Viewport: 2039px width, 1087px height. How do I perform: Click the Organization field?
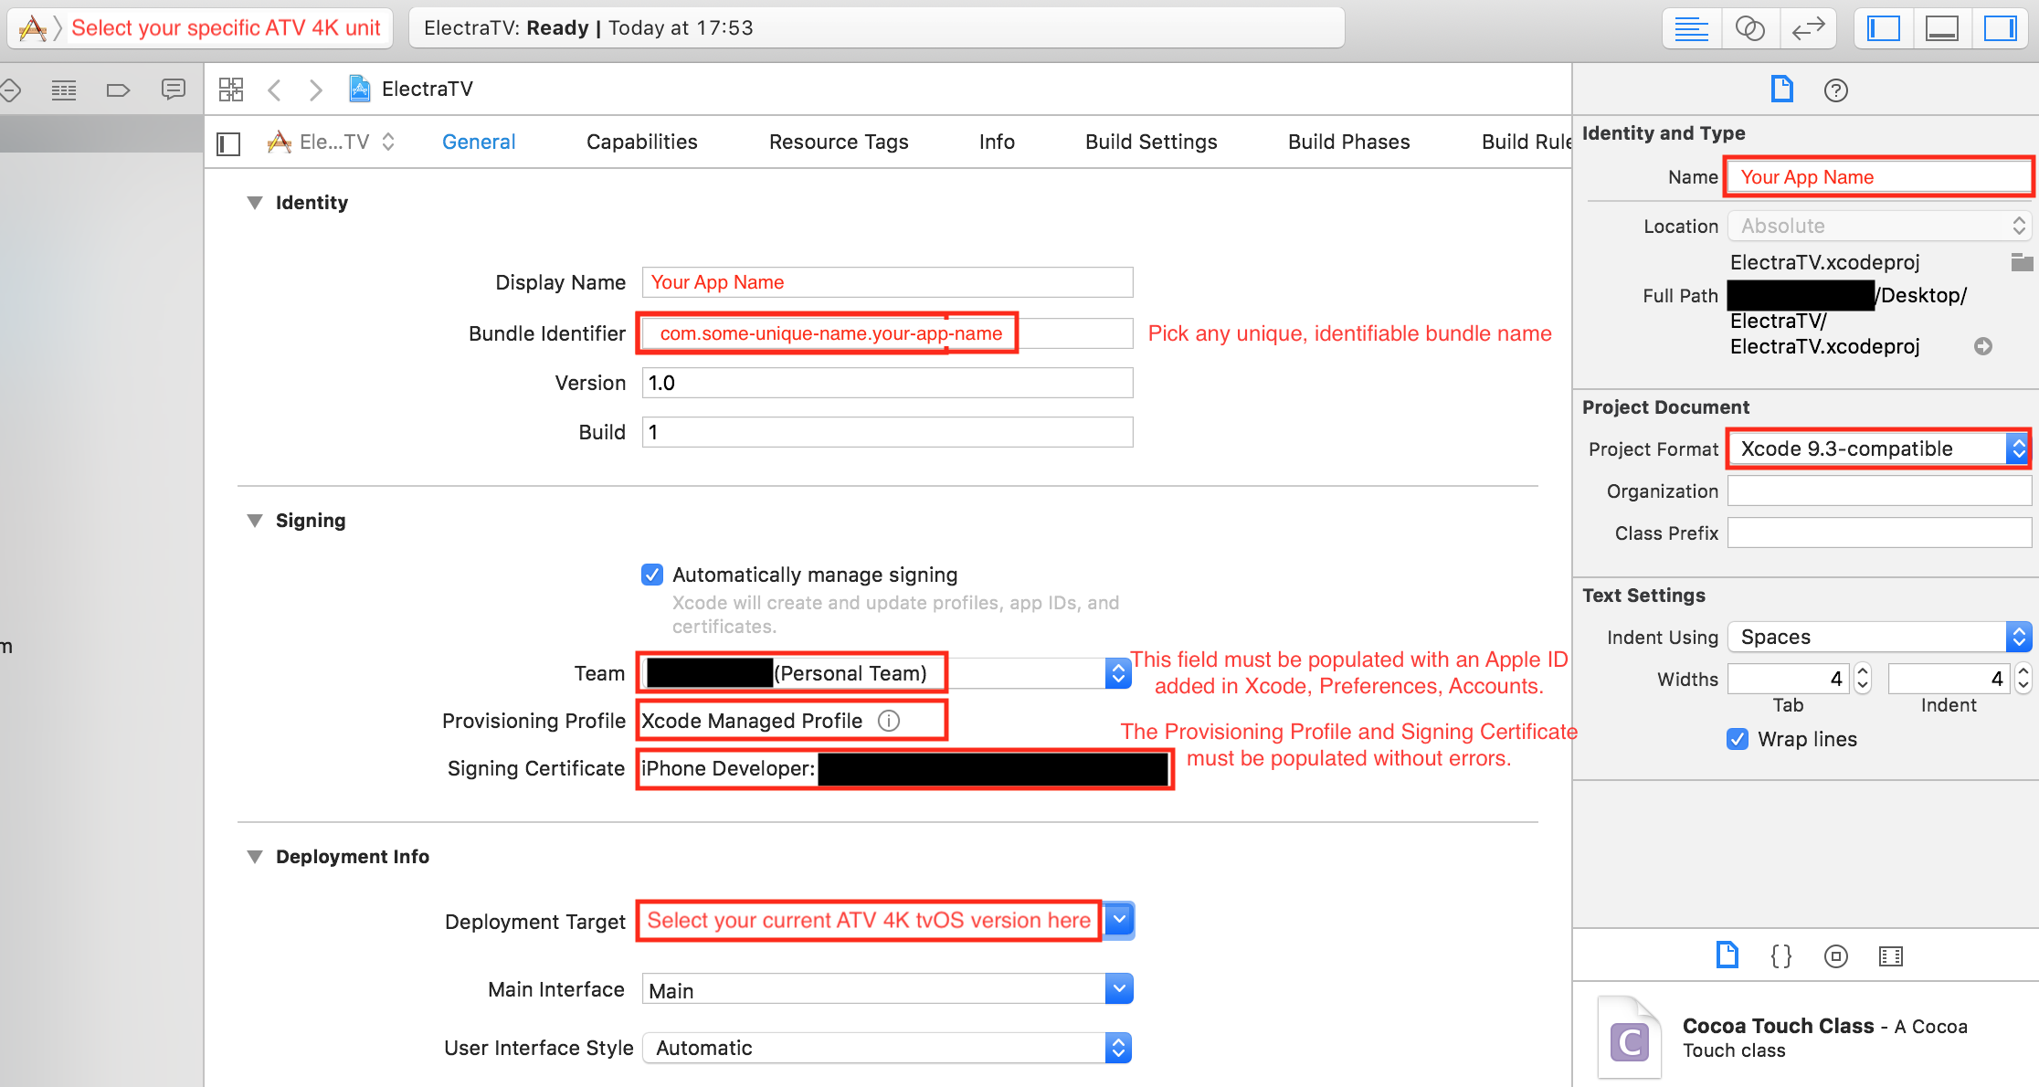[x=1879, y=491]
